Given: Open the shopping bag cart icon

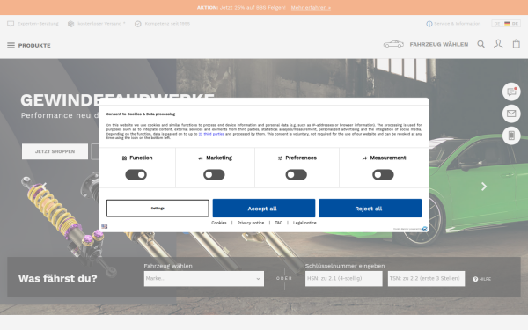Looking at the screenshot, I should click(517, 44).
